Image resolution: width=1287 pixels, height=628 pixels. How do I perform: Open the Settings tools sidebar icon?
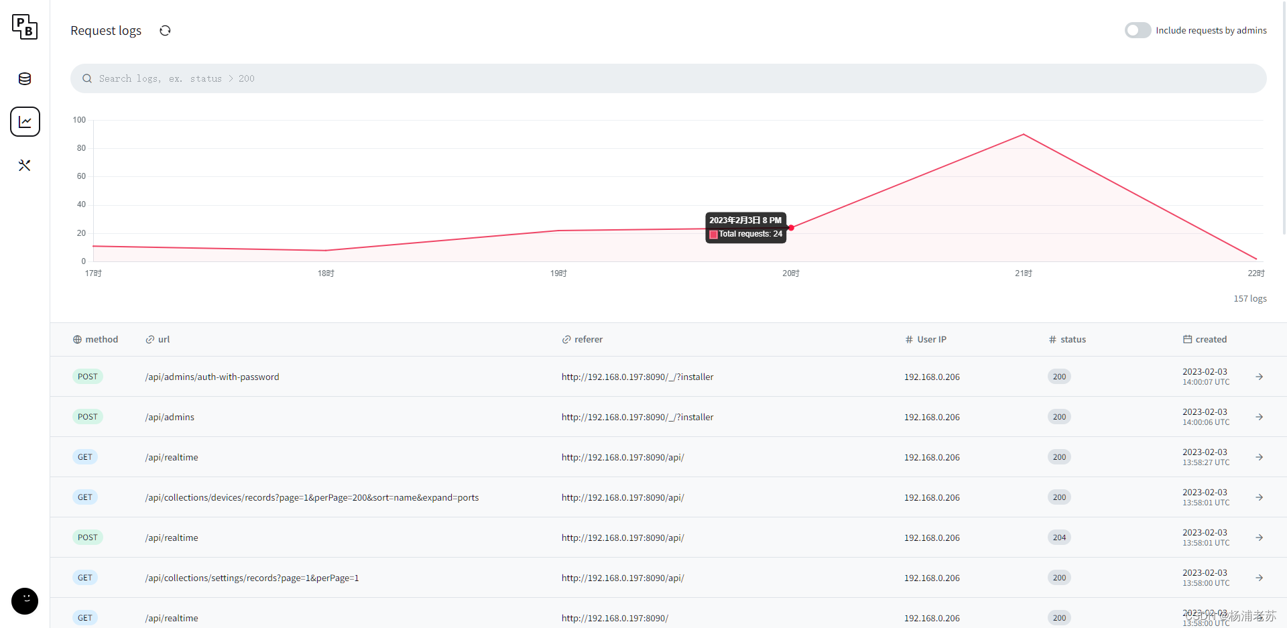click(25, 165)
